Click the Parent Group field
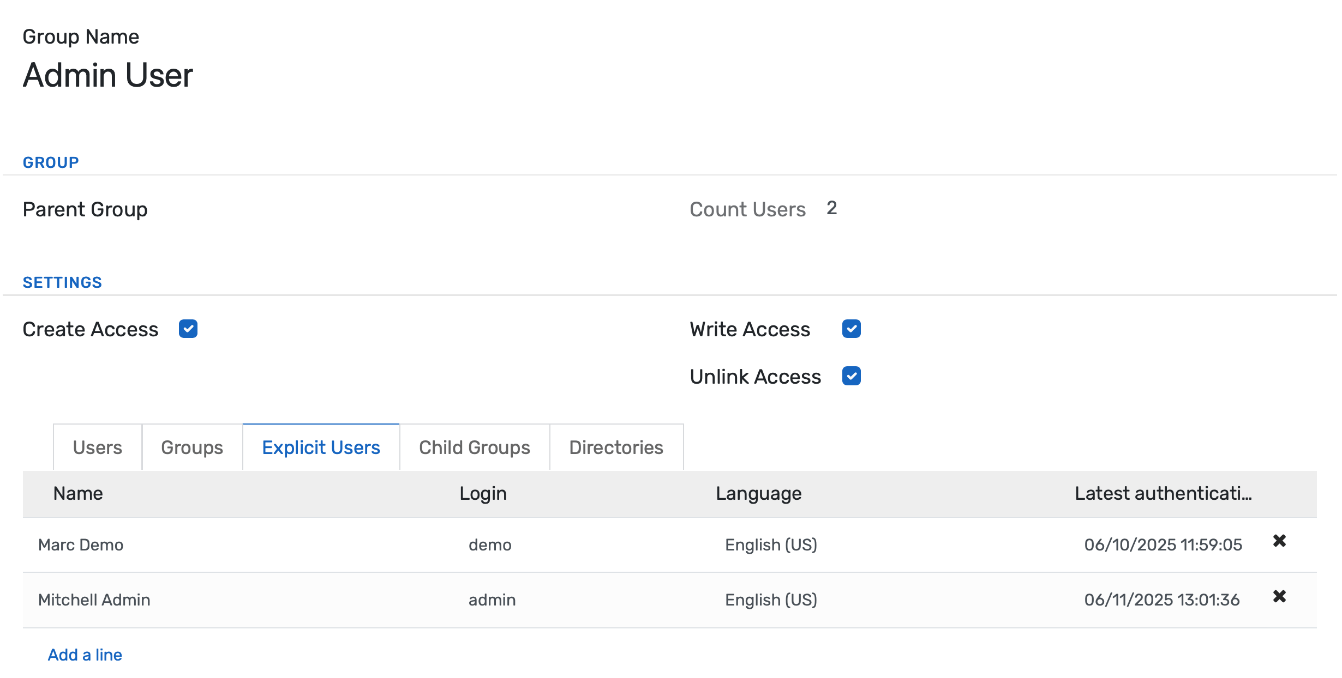The height and width of the screenshot is (678, 1342). pyautogui.click(x=327, y=209)
